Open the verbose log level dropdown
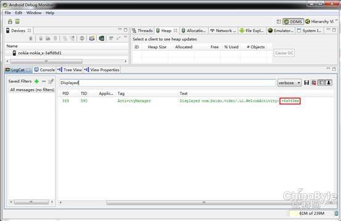341x221 pixels. [x=289, y=83]
